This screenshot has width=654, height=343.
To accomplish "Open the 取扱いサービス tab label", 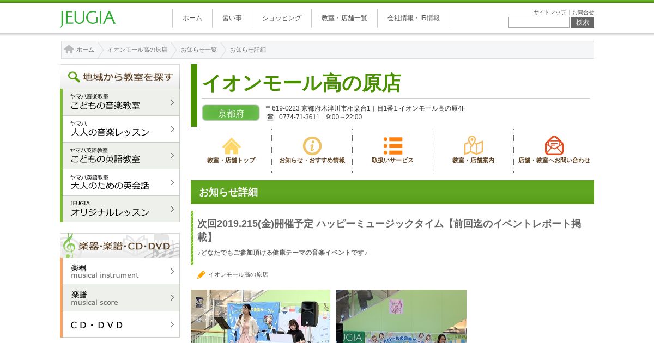I will coord(393,160).
